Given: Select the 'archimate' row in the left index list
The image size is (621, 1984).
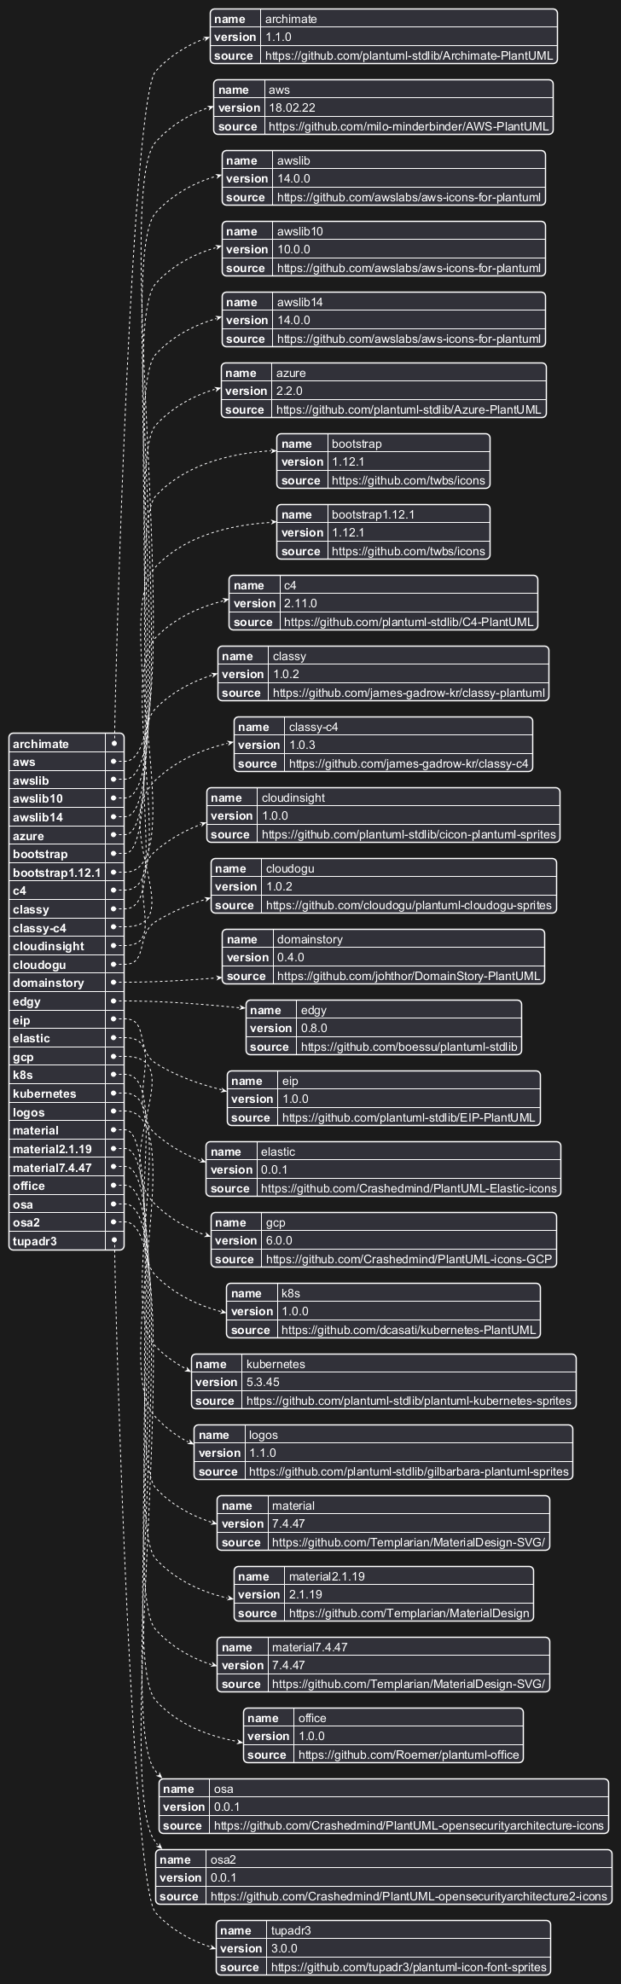Looking at the screenshot, I should (x=67, y=744).
